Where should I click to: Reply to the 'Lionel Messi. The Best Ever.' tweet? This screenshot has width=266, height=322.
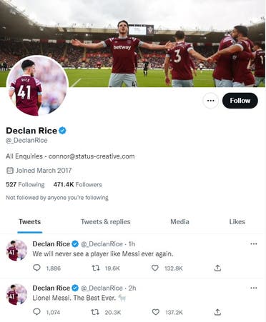36,312
